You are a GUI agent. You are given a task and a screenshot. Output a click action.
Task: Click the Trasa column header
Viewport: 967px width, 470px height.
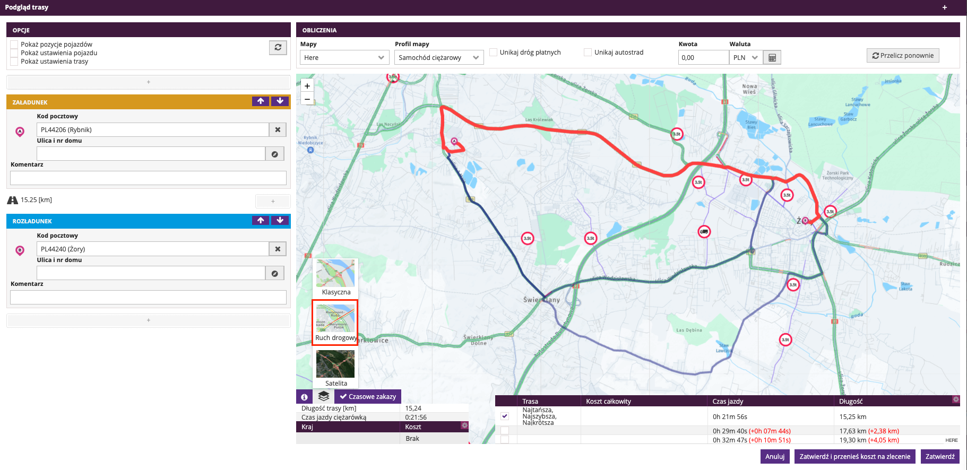point(549,401)
